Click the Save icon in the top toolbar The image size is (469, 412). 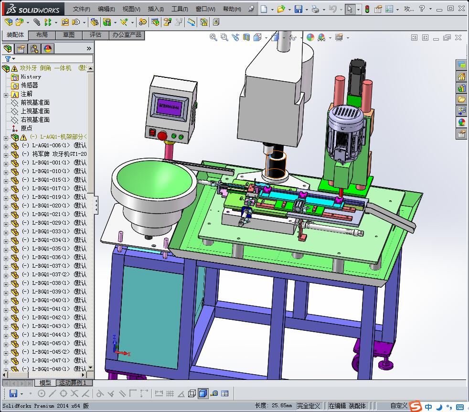[x=298, y=9]
